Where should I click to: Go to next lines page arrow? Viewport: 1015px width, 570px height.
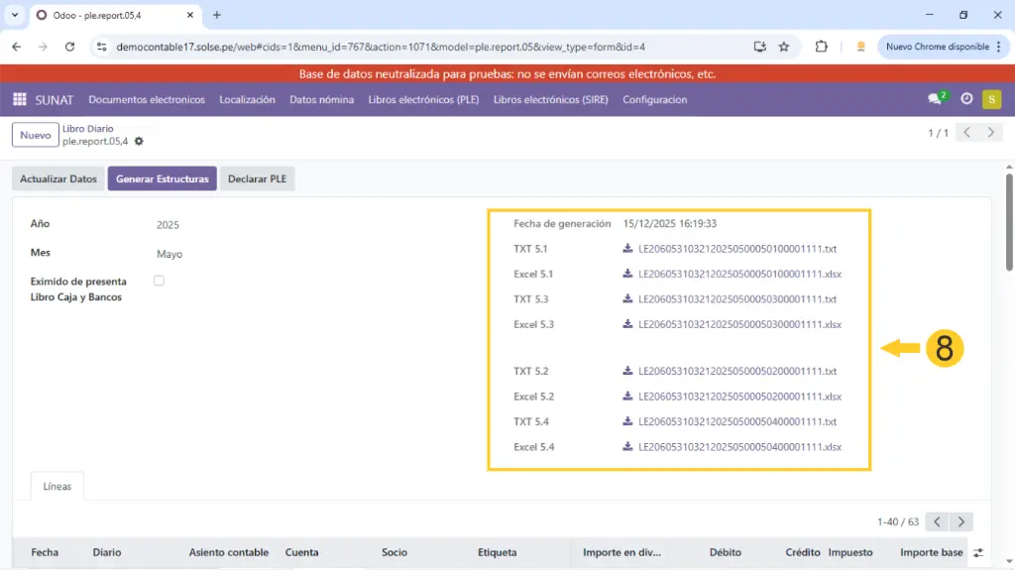pos(960,521)
